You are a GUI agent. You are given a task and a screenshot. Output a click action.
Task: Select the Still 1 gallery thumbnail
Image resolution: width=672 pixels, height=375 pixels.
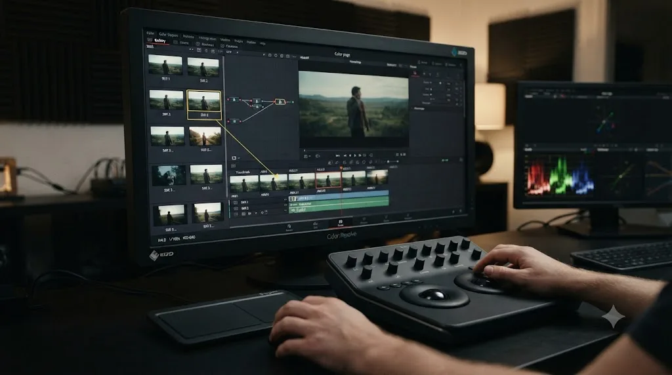[x=165, y=65]
